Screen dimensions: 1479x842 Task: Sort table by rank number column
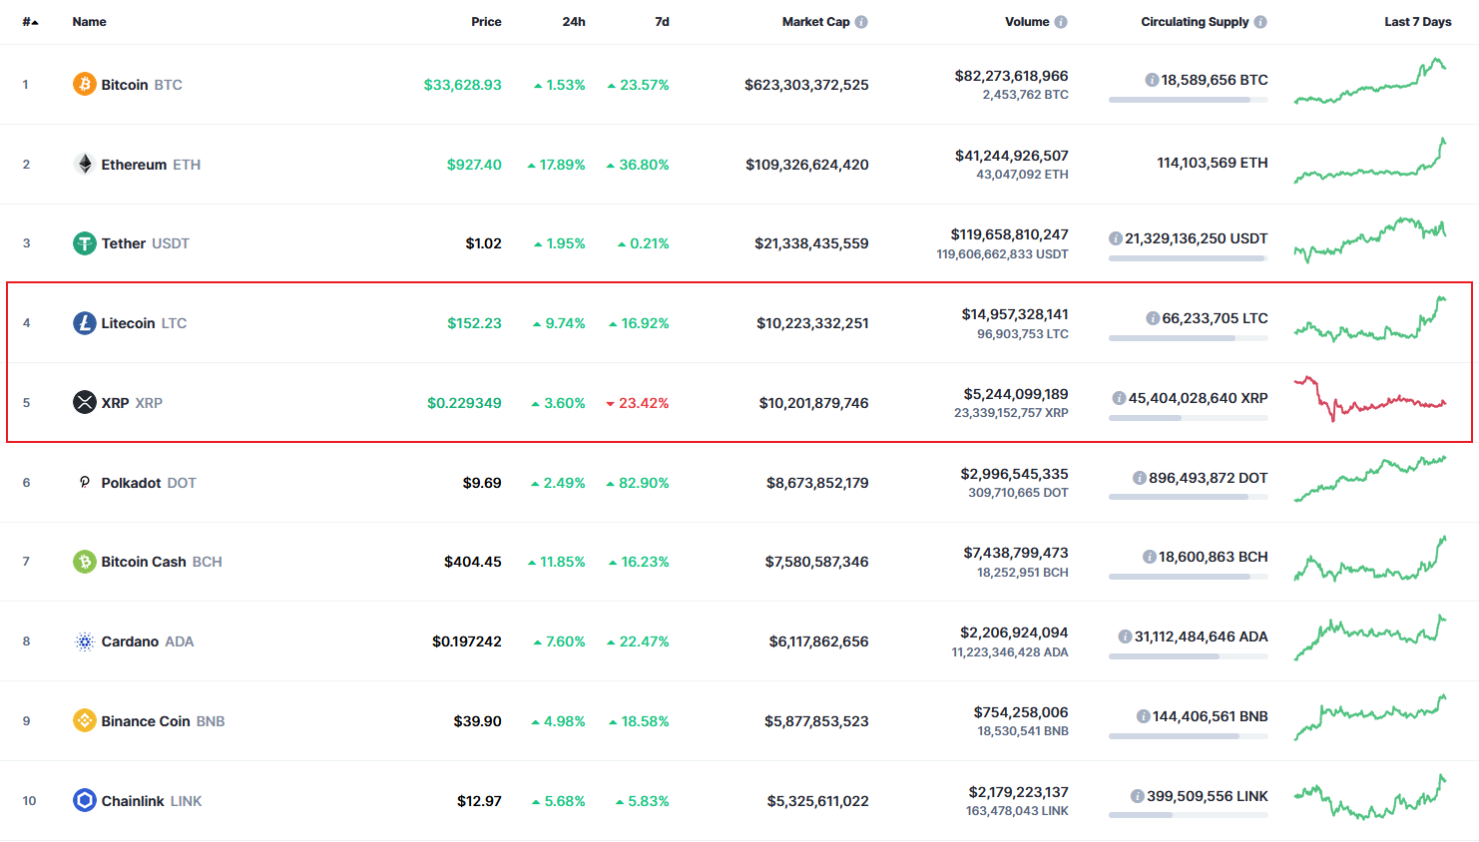tap(31, 22)
